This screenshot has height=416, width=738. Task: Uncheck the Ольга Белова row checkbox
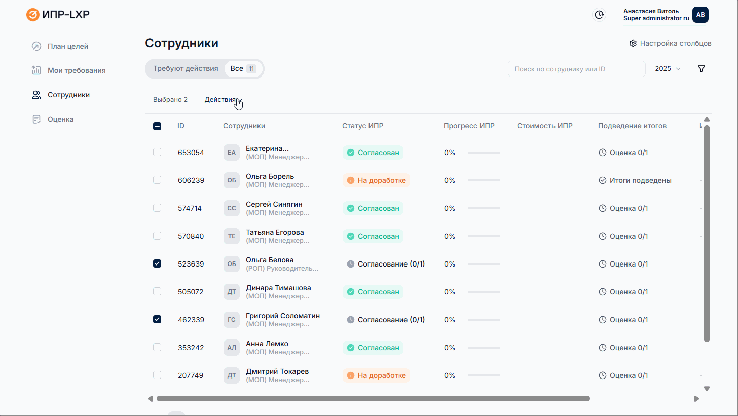(x=157, y=263)
